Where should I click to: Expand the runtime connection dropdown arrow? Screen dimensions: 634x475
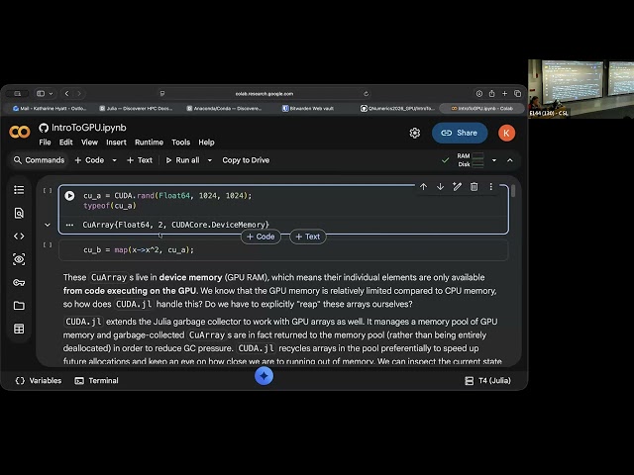[x=493, y=160]
